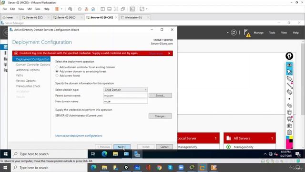Dismiss the red error banner
This screenshot has width=305, height=172.
point(169,53)
